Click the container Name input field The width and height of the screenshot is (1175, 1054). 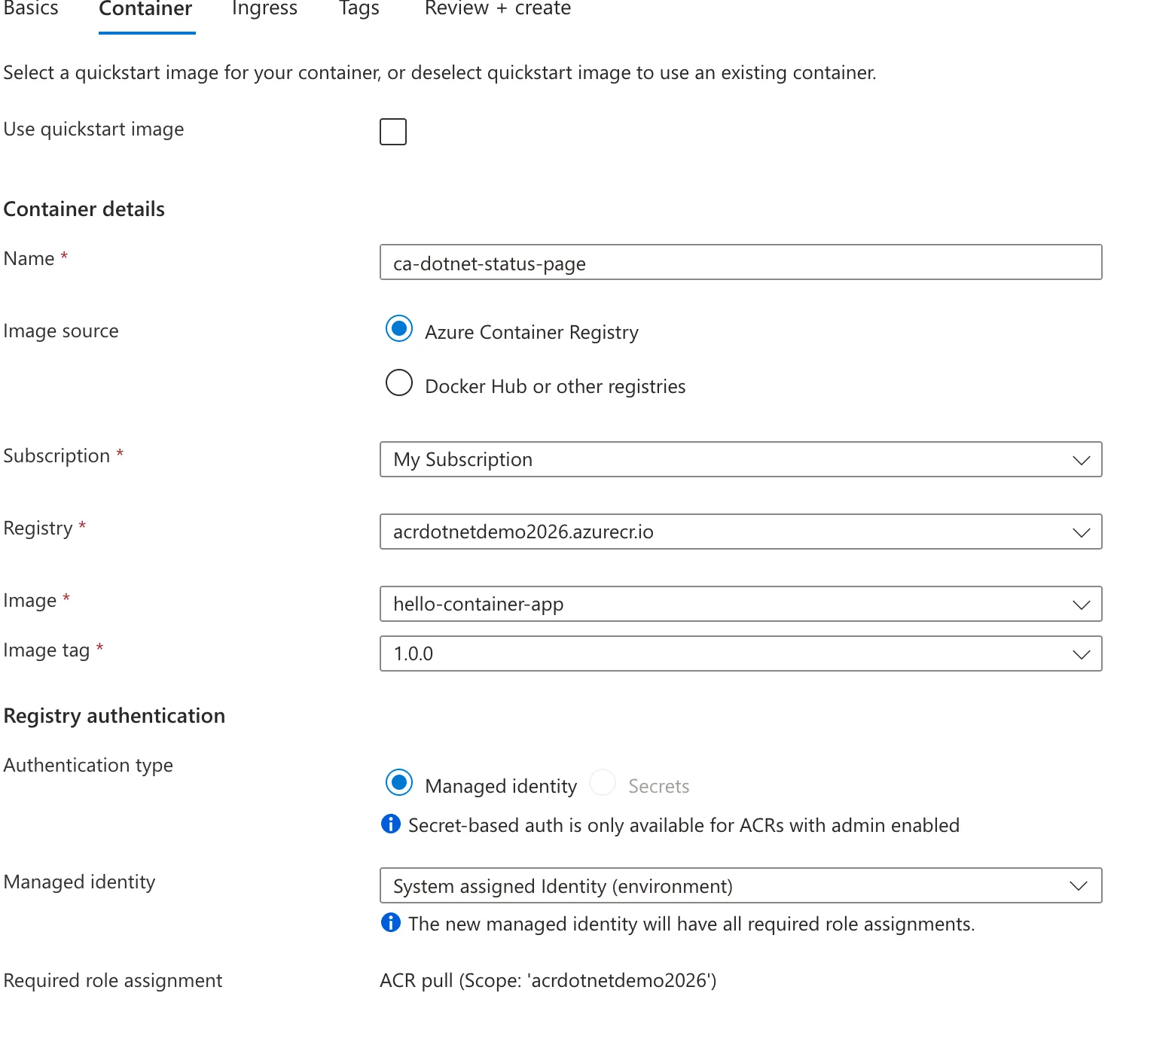tap(740, 263)
